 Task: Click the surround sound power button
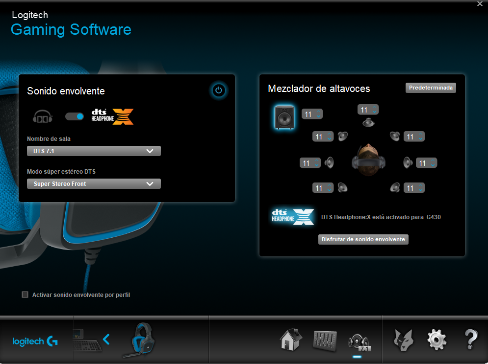point(218,91)
